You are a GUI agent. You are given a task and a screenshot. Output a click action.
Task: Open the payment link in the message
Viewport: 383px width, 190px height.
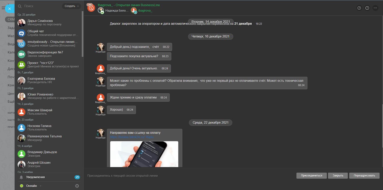pos(131,137)
